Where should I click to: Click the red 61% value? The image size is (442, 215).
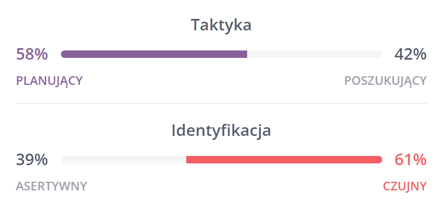[410, 159]
